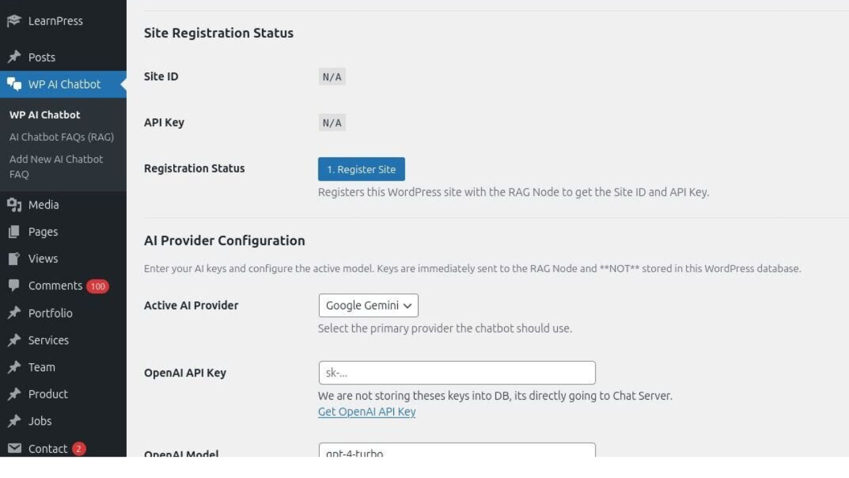The height and width of the screenshot is (478, 849).
Task: Click the LearnPress sidebar icon
Action: click(x=13, y=21)
